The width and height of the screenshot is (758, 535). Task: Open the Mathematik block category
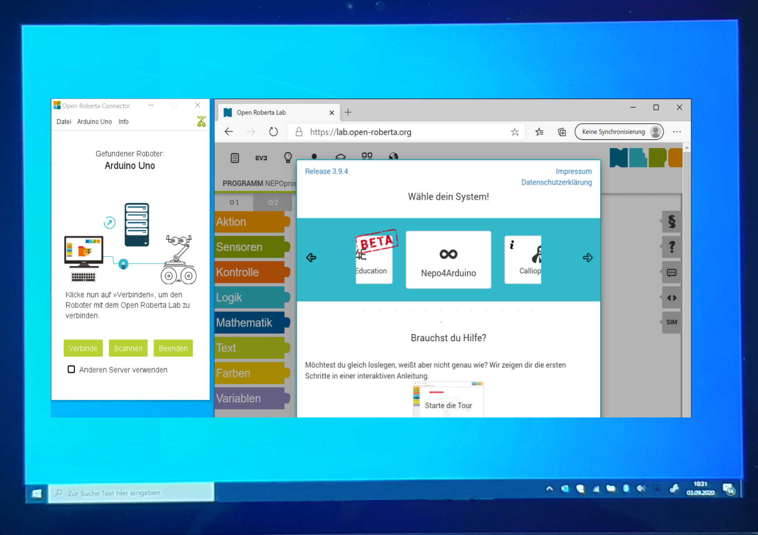tap(252, 323)
